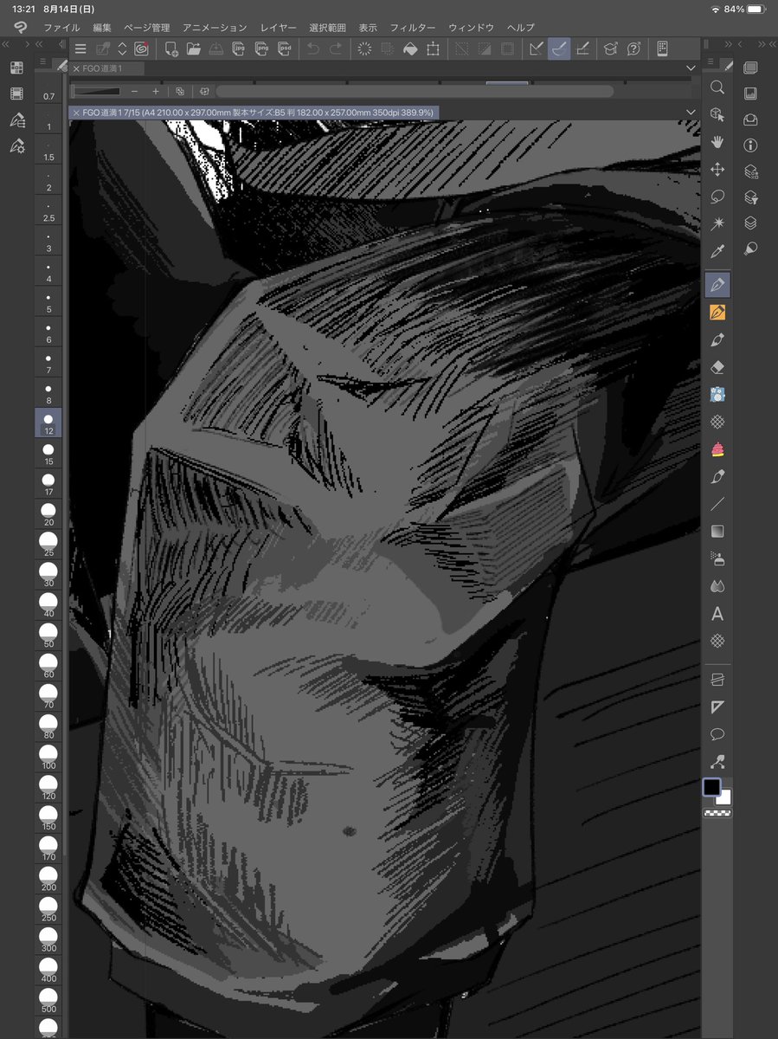Open tool palette menu icon
The width and height of the screenshot is (778, 1039).
click(x=710, y=61)
